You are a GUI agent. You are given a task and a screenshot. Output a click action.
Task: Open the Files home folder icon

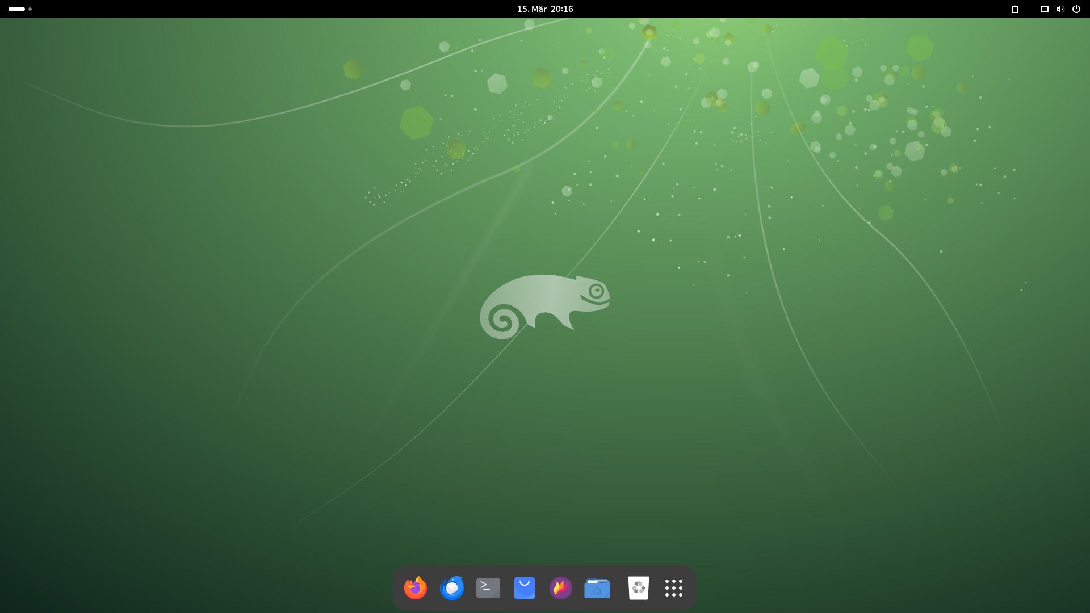point(597,588)
